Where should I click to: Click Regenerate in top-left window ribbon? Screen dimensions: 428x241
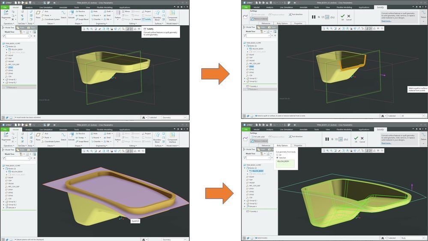coord(6,15)
